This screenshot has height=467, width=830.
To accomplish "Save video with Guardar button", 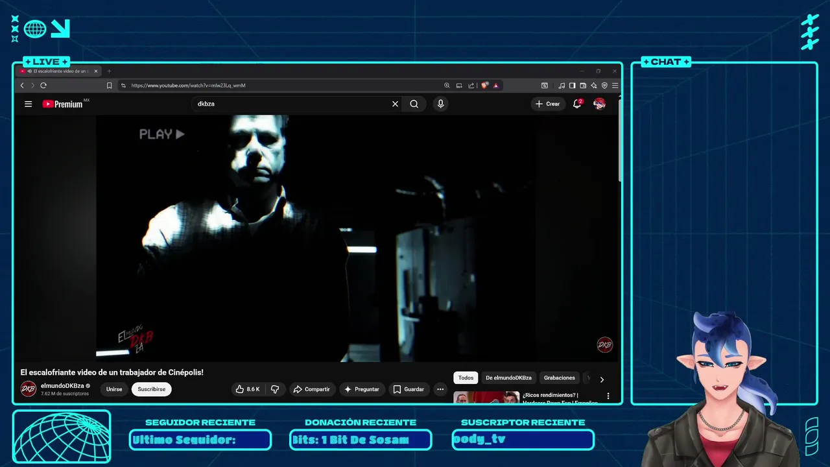I will click(x=409, y=389).
